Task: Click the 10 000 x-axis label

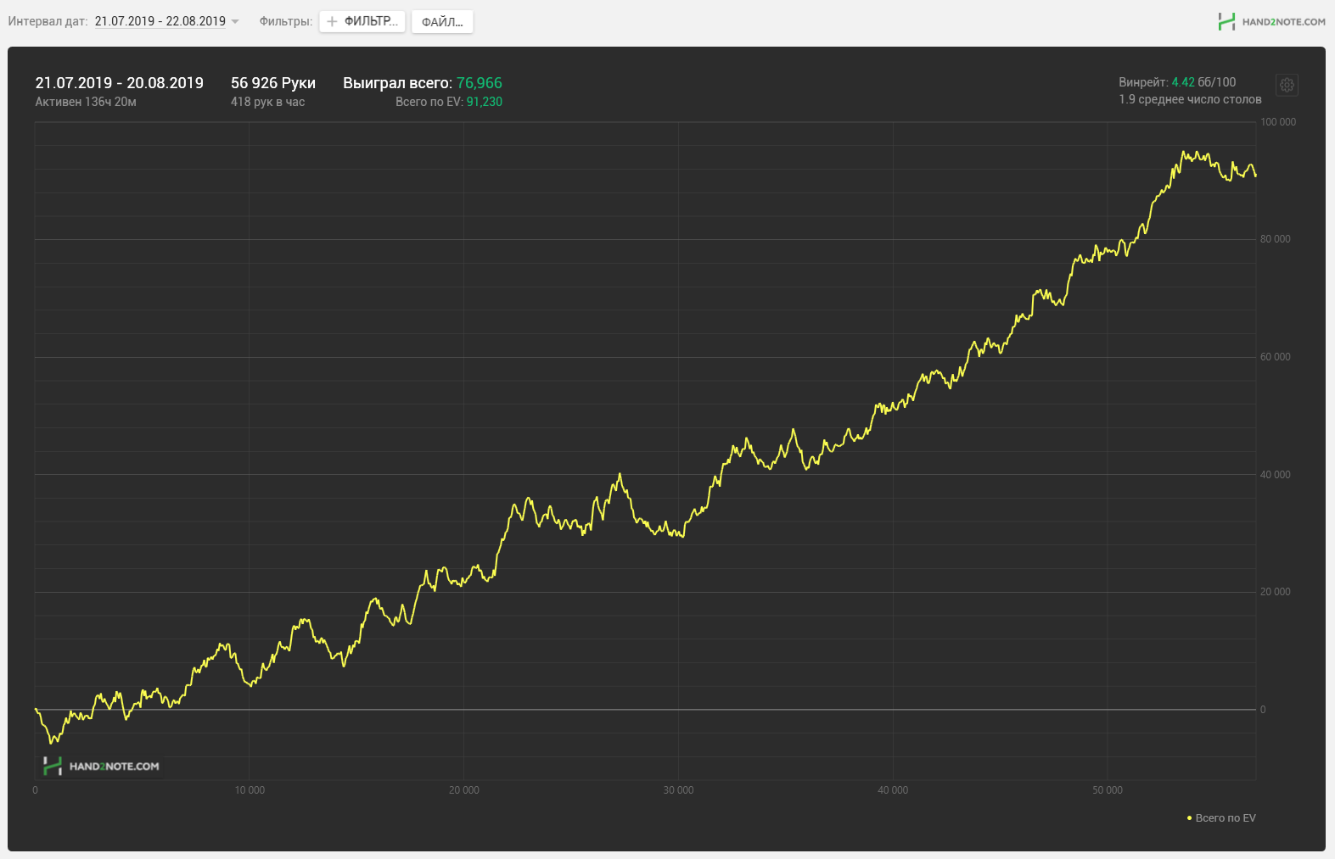Action: click(x=250, y=790)
